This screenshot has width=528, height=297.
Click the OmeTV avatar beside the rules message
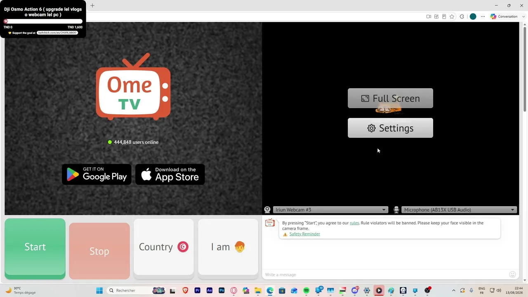[270, 223]
